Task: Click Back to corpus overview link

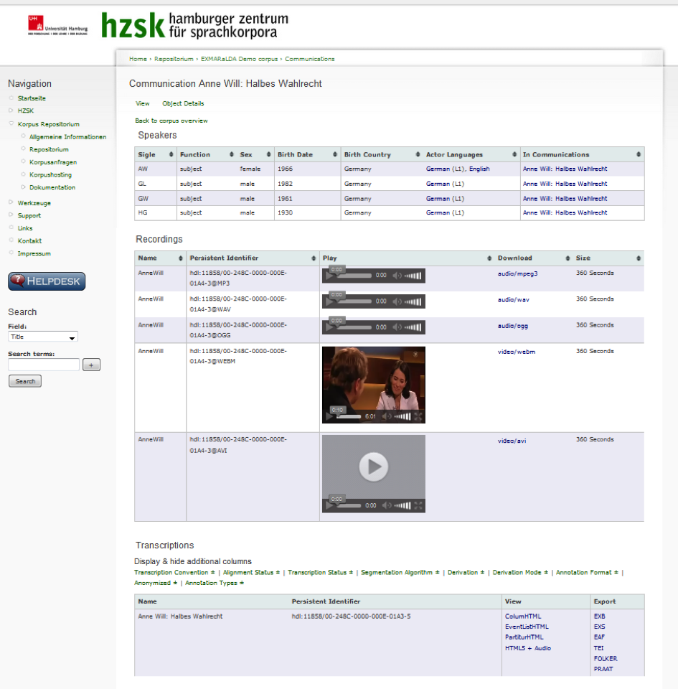Action: tap(171, 121)
